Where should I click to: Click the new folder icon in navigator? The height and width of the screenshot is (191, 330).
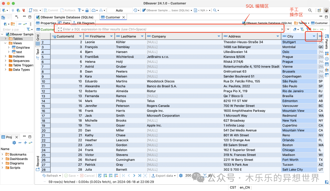tap(13, 24)
